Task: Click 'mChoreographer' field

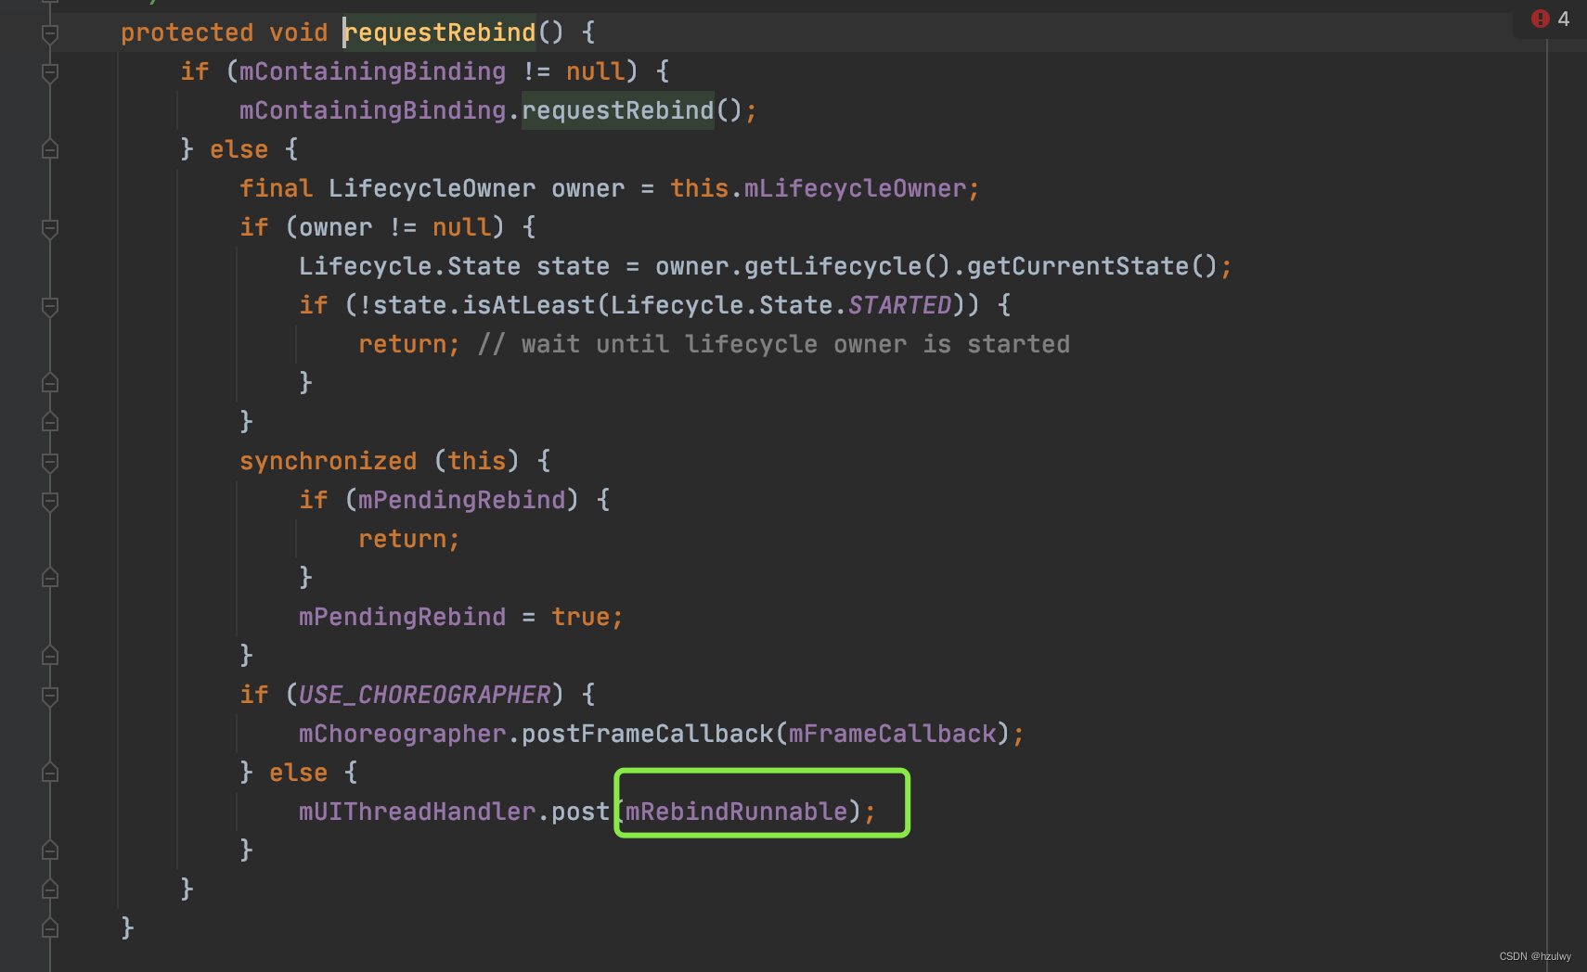Action: [402, 734]
